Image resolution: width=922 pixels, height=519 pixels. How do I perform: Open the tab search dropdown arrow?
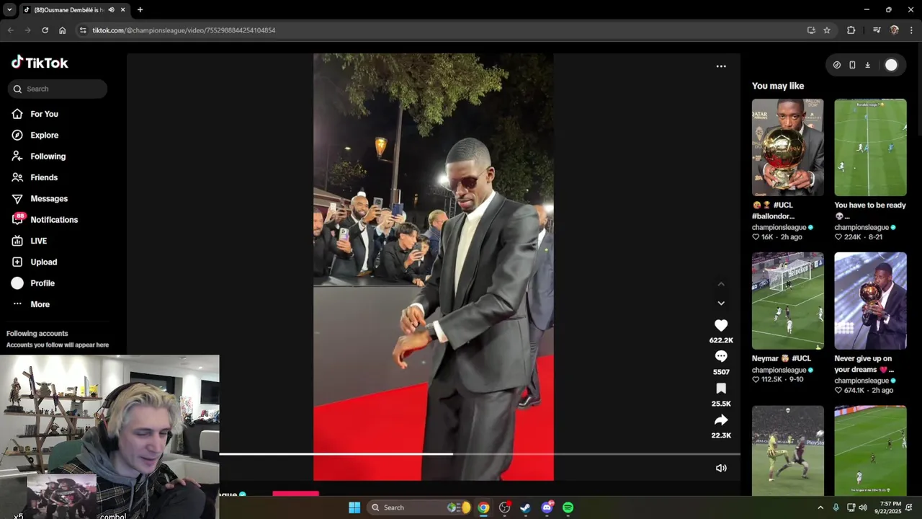pos(9,10)
